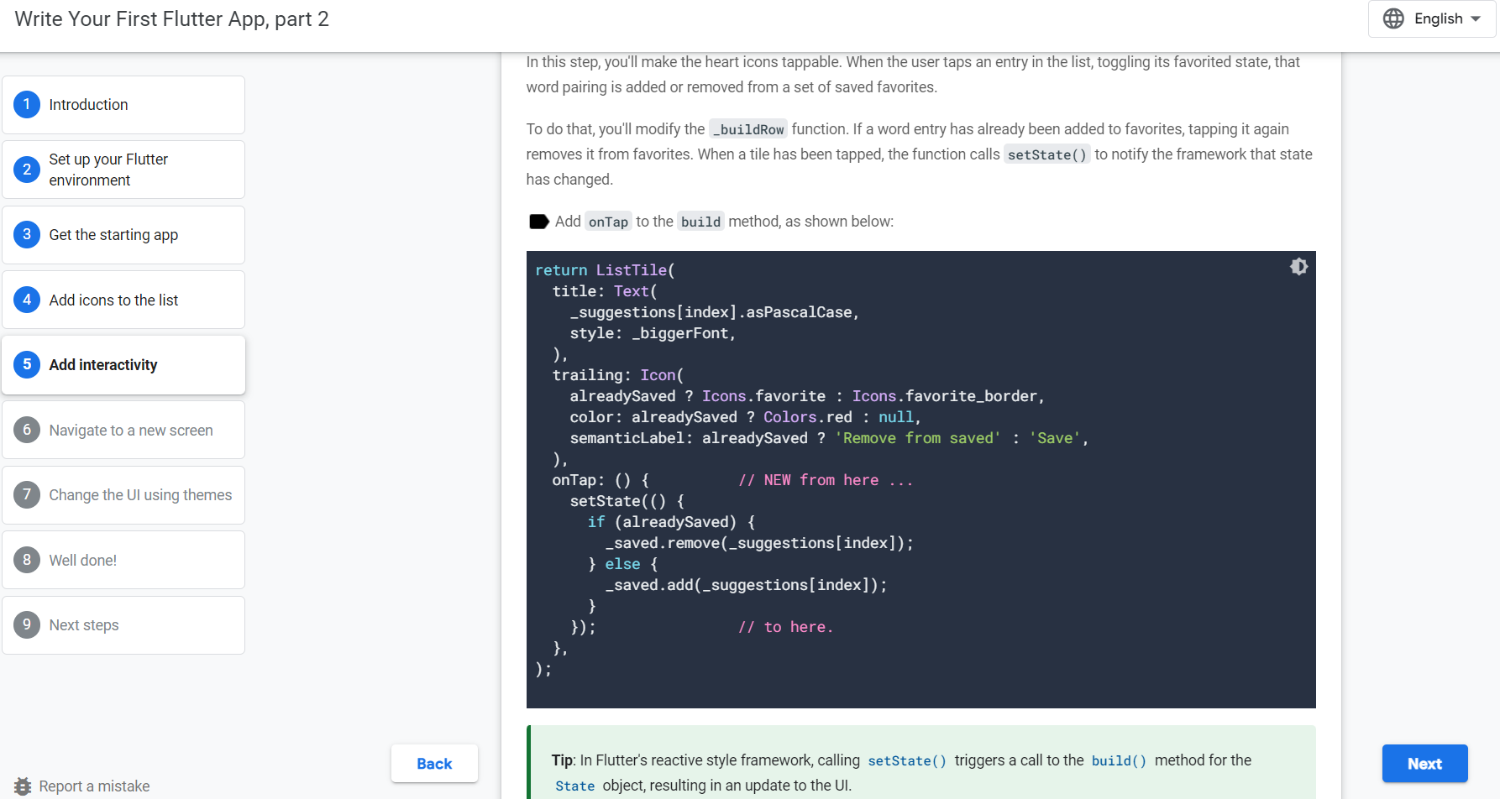The image size is (1500, 799).
Task: Click the bold Tip label
Action: 562,760
